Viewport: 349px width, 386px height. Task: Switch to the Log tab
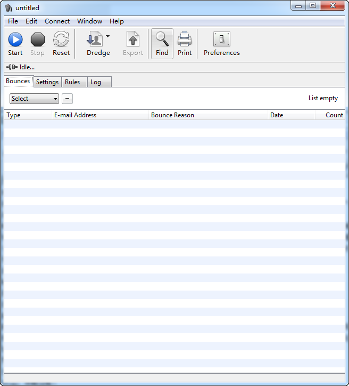(99, 82)
